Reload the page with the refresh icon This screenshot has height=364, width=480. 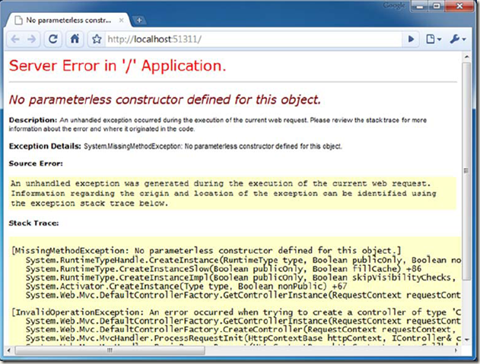[53, 40]
